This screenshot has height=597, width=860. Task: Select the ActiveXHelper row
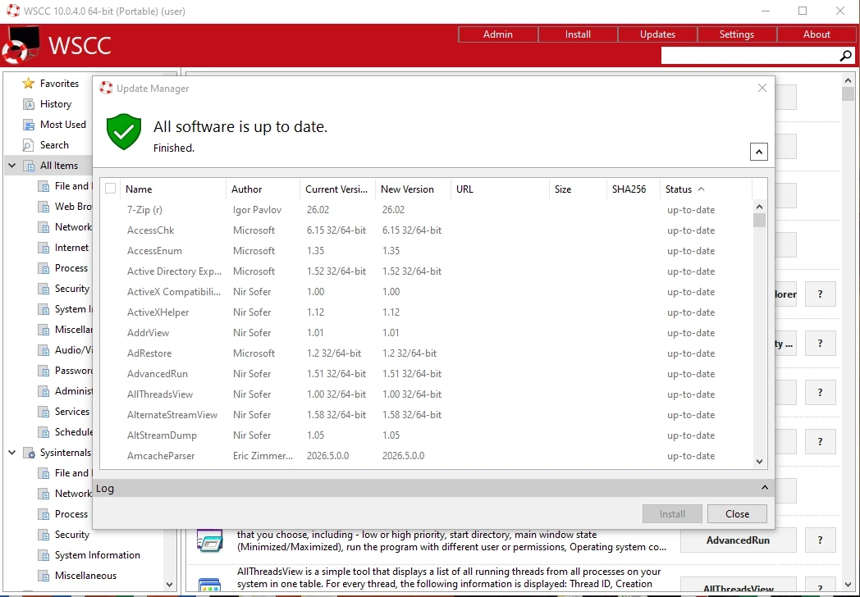426,312
